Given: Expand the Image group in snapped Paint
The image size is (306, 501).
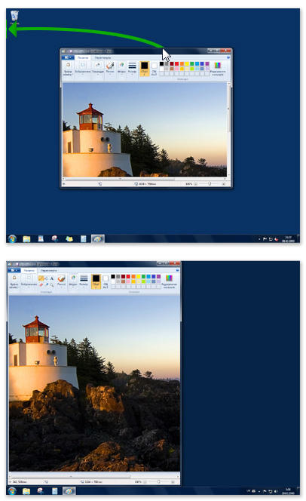Looking at the screenshot, I should (29, 281).
